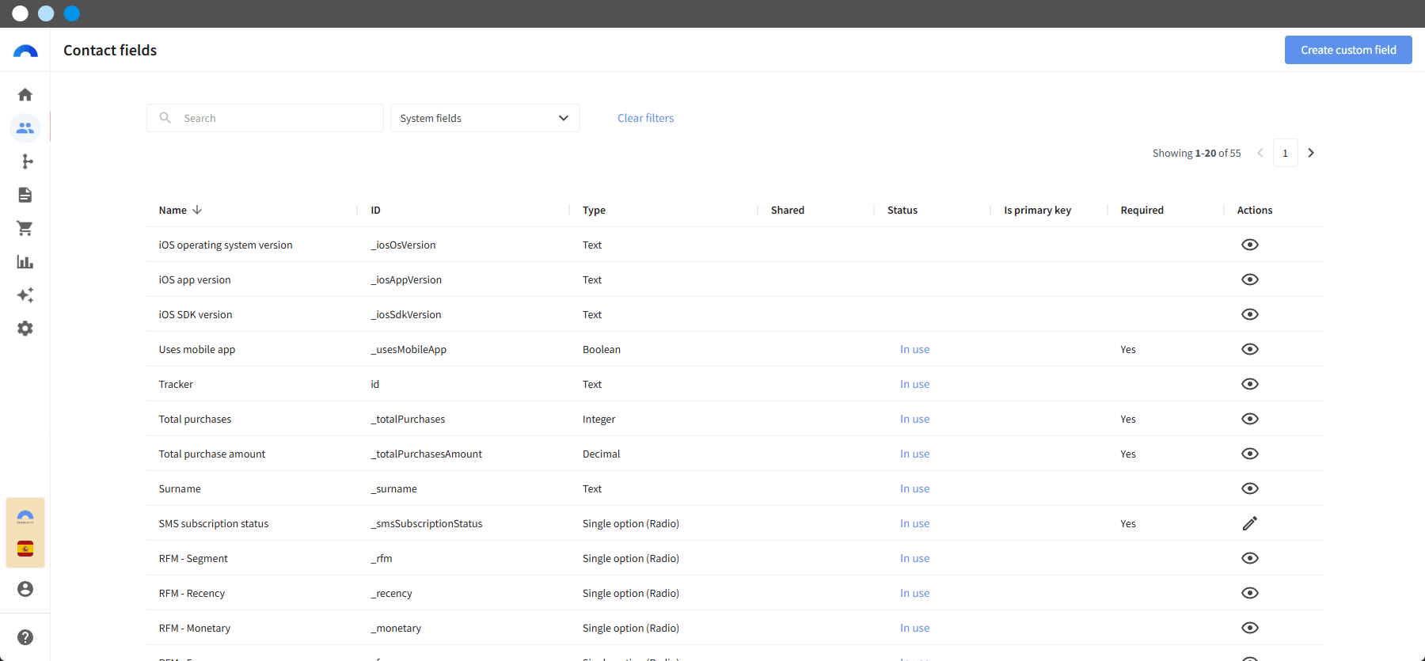Click Clear filters link
The image size is (1425, 661).
point(646,118)
